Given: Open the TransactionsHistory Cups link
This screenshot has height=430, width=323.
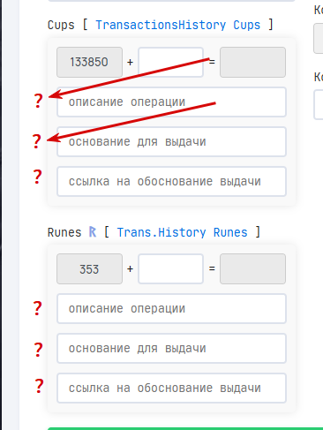Looking at the screenshot, I should pos(178,25).
